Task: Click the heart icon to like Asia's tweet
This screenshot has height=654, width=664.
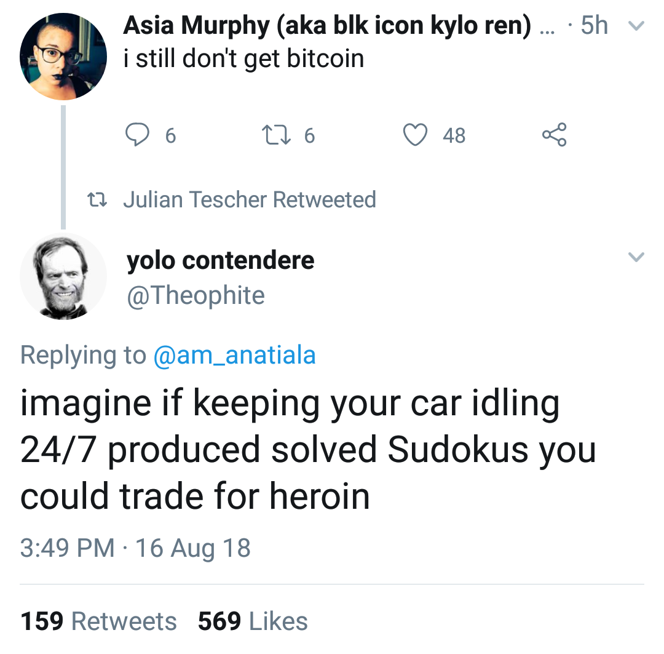Action: coord(416,135)
